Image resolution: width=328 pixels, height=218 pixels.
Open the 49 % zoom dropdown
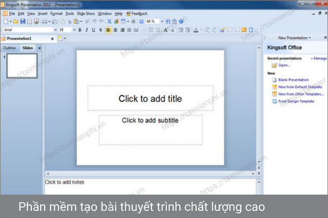[x=162, y=21]
